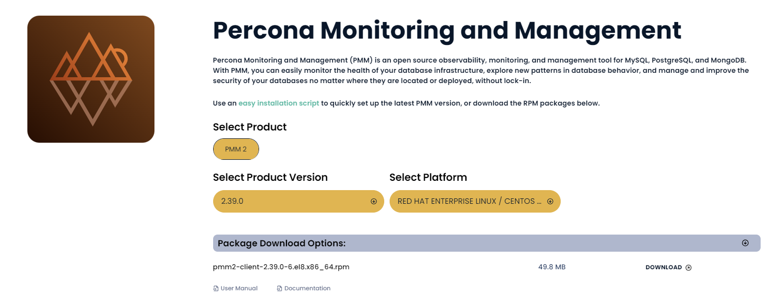Click the Package Download Options arrow icon
766x303 pixels.
click(745, 243)
